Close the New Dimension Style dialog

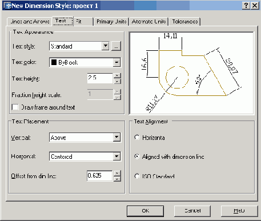pos(255,6)
